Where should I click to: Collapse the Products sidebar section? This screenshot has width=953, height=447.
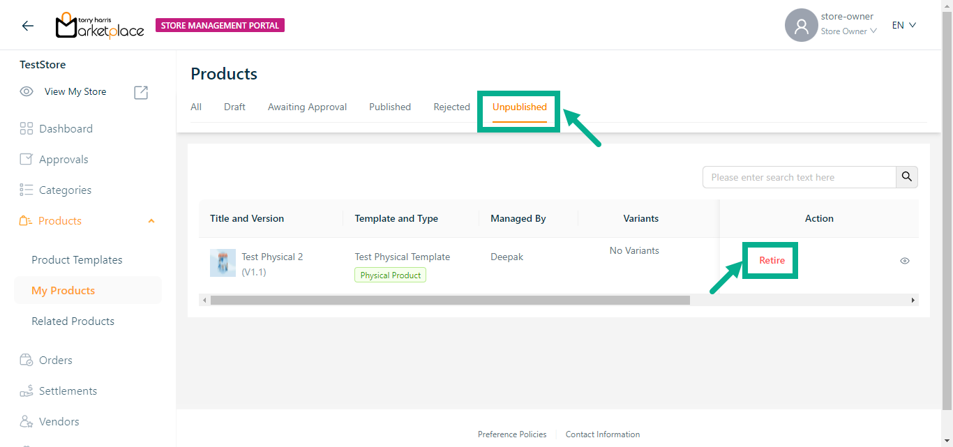coord(151,221)
